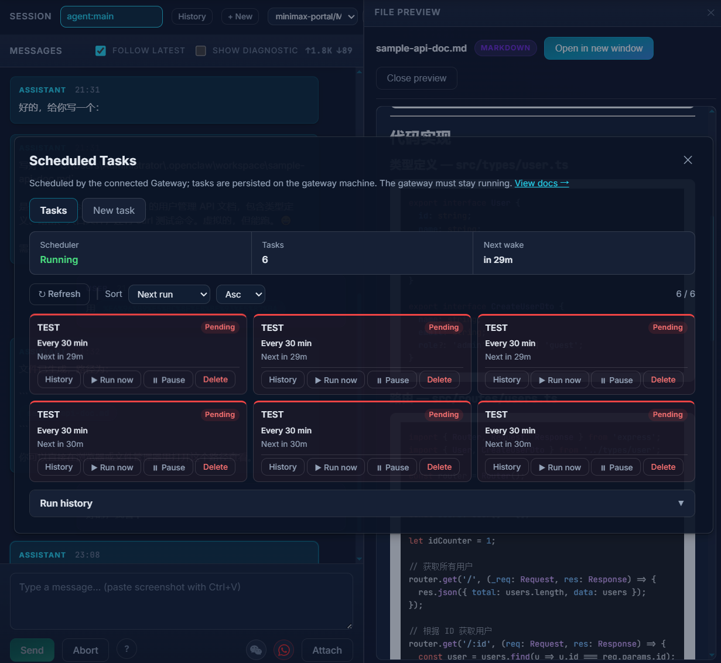Click Open in new window for sample-api-doc.md

tap(599, 48)
